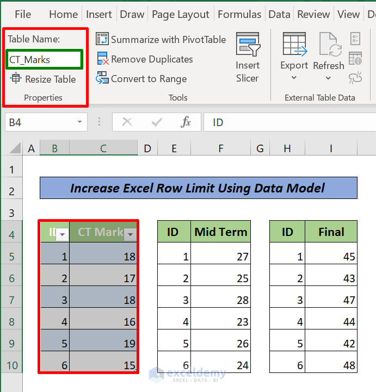376x392 pixels.
Task: Open the CT Marks column filter dropdown
Action: [130, 234]
